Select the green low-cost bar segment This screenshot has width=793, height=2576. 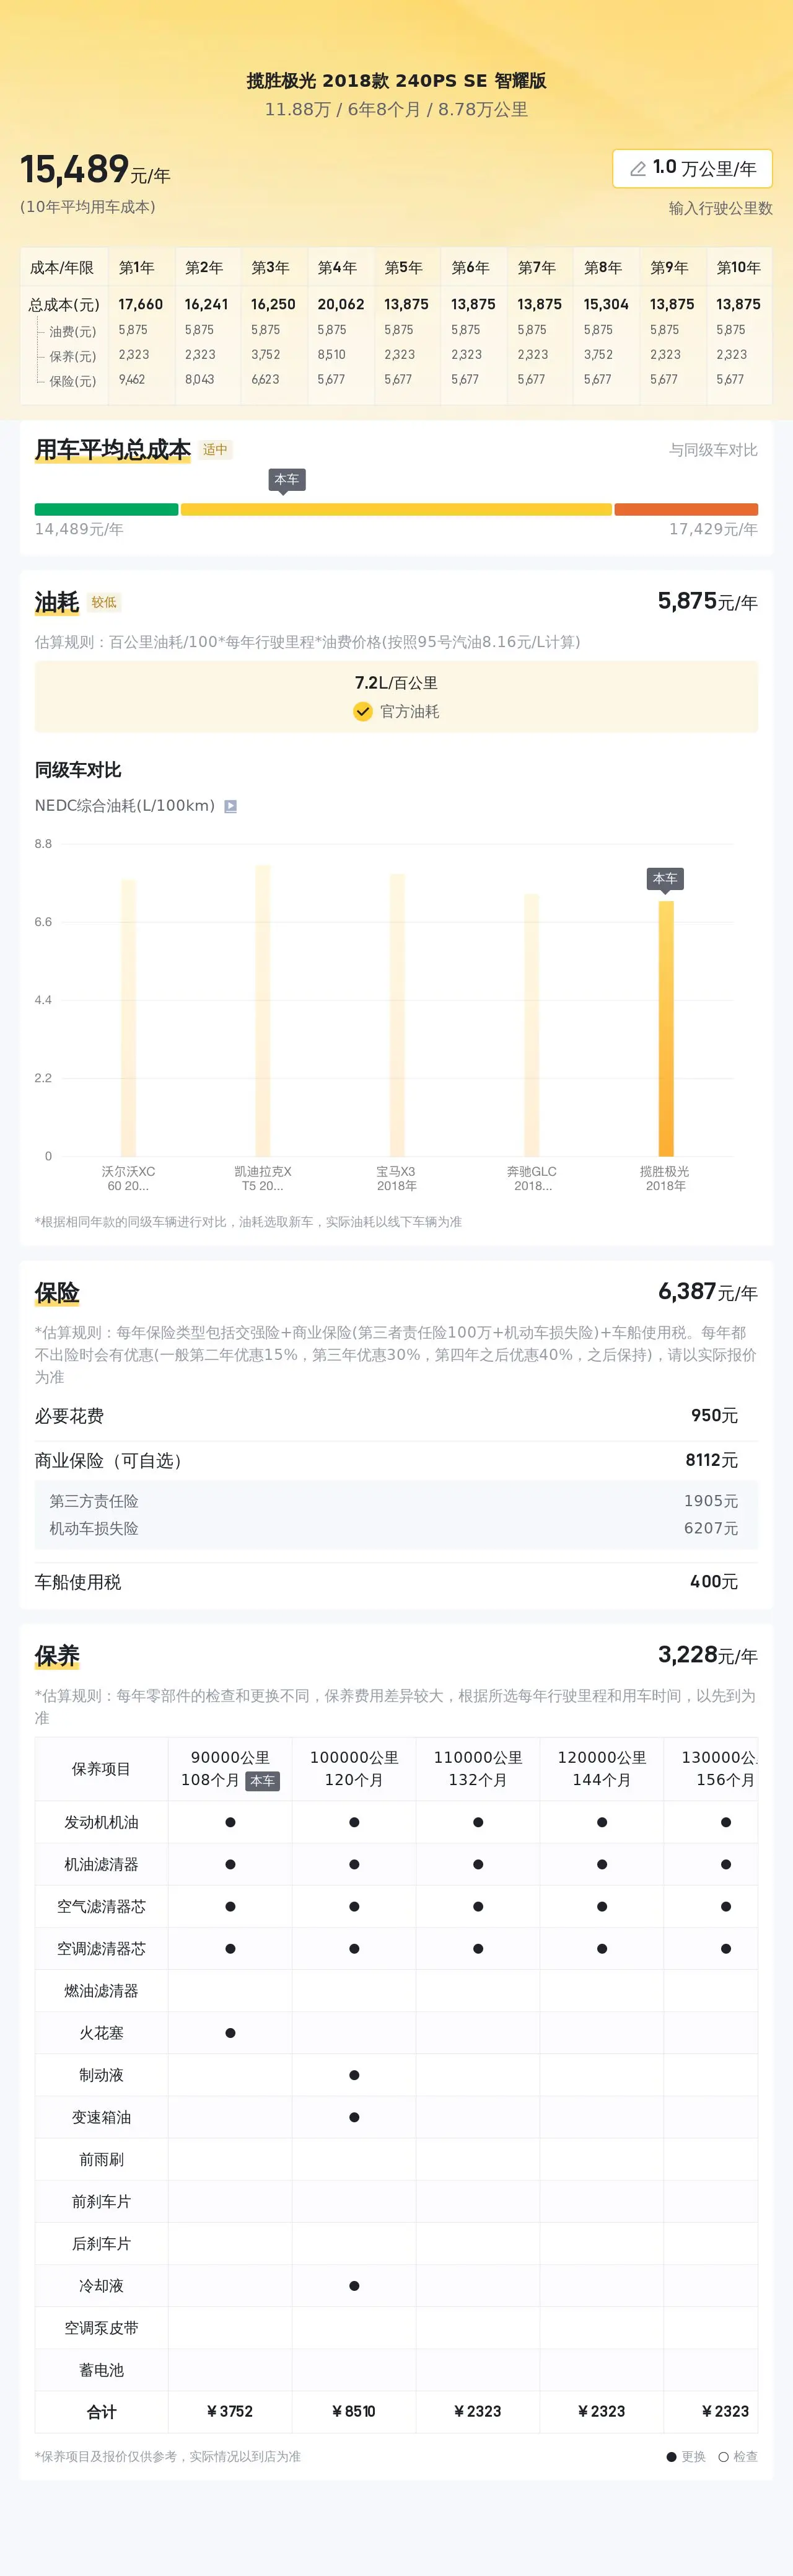click(x=106, y=509)
